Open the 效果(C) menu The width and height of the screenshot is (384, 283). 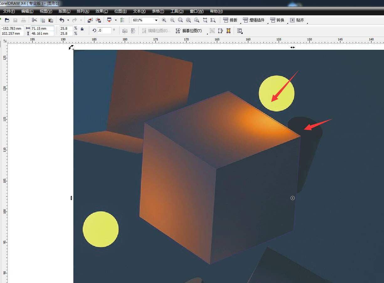[102, 11]
